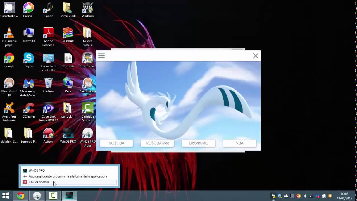Click the Camtasia icon in taskbar
This screenshot has height=201, width=357.
click(x=53, y=196)
